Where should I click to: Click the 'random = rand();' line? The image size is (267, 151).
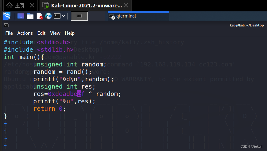pos(62,72)
